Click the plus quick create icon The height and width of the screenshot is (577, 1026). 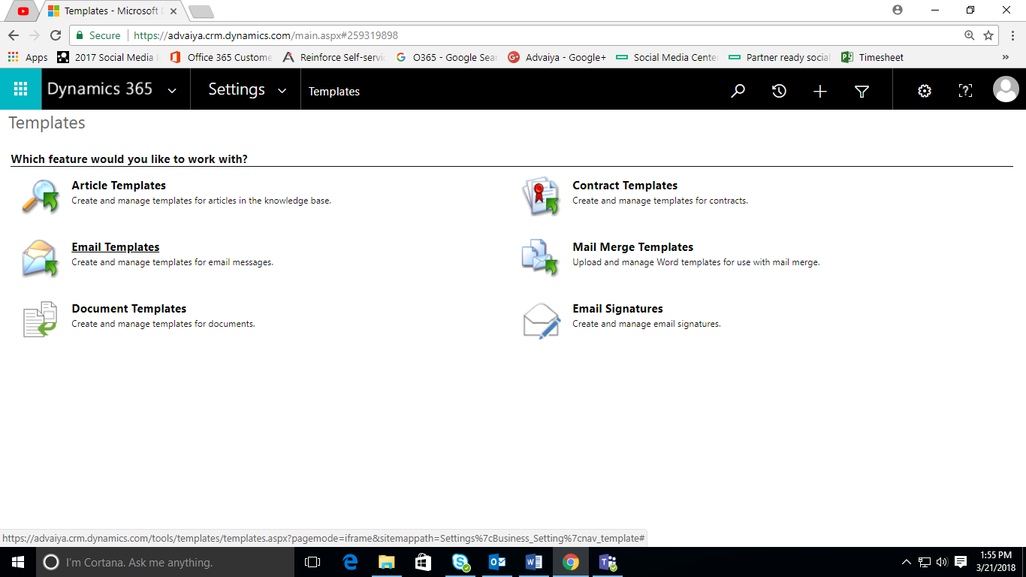pyautogui.click(x=820, y=91)
